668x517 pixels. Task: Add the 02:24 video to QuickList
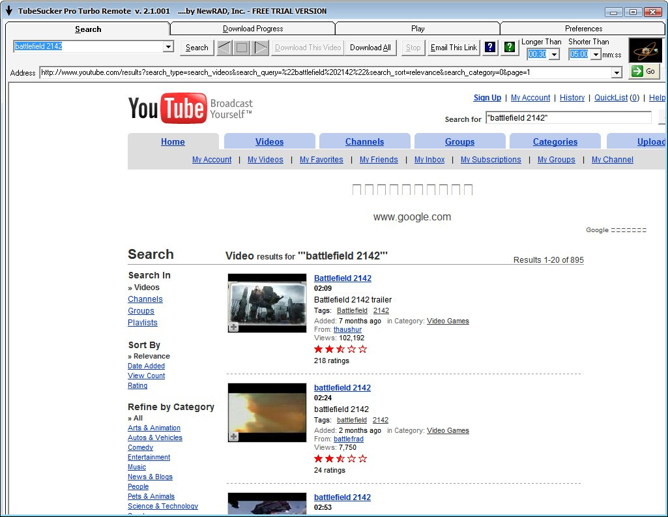[233, 437]
